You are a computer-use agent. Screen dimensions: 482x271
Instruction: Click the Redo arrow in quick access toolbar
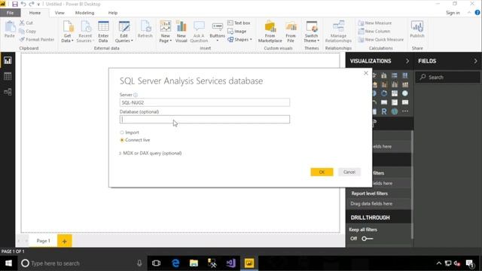tap(32, 4)
